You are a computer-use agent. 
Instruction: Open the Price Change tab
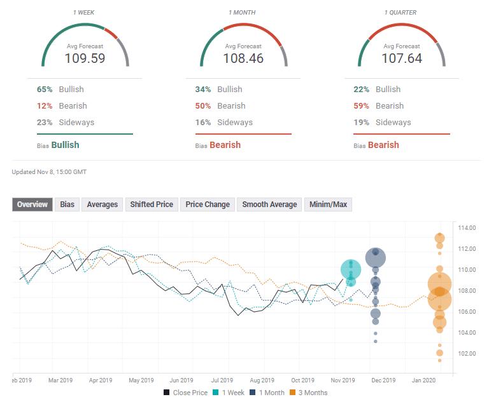click(x=208, y=205)
